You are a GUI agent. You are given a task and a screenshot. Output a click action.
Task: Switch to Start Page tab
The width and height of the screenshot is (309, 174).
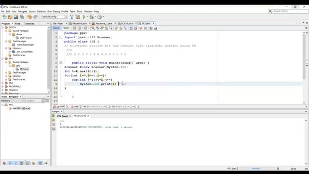coord(58,24)
